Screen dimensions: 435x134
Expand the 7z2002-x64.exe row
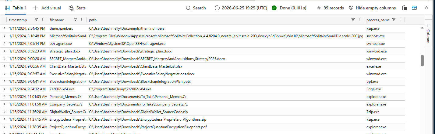coord(4,89)
